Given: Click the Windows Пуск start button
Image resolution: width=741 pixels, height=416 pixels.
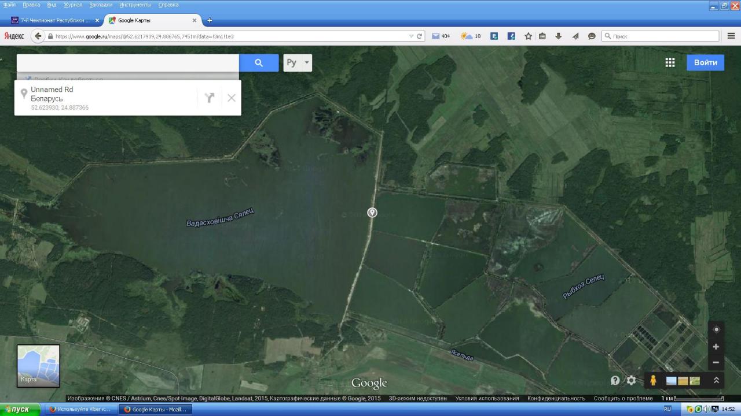Looking at the screenshot, I should (x=20, y=410).
